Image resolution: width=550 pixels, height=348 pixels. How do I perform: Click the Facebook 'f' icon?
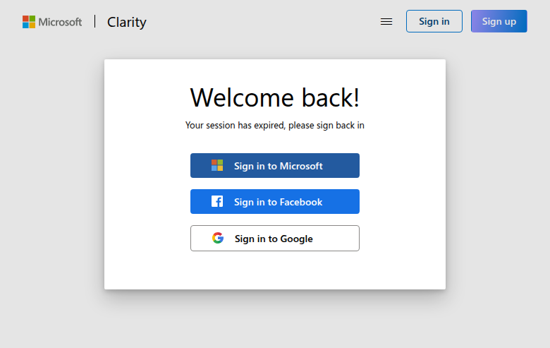coord(217,202)
